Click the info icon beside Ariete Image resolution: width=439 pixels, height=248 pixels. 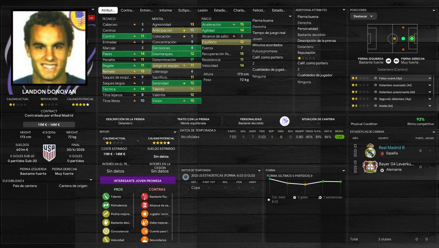coord(376,106)
